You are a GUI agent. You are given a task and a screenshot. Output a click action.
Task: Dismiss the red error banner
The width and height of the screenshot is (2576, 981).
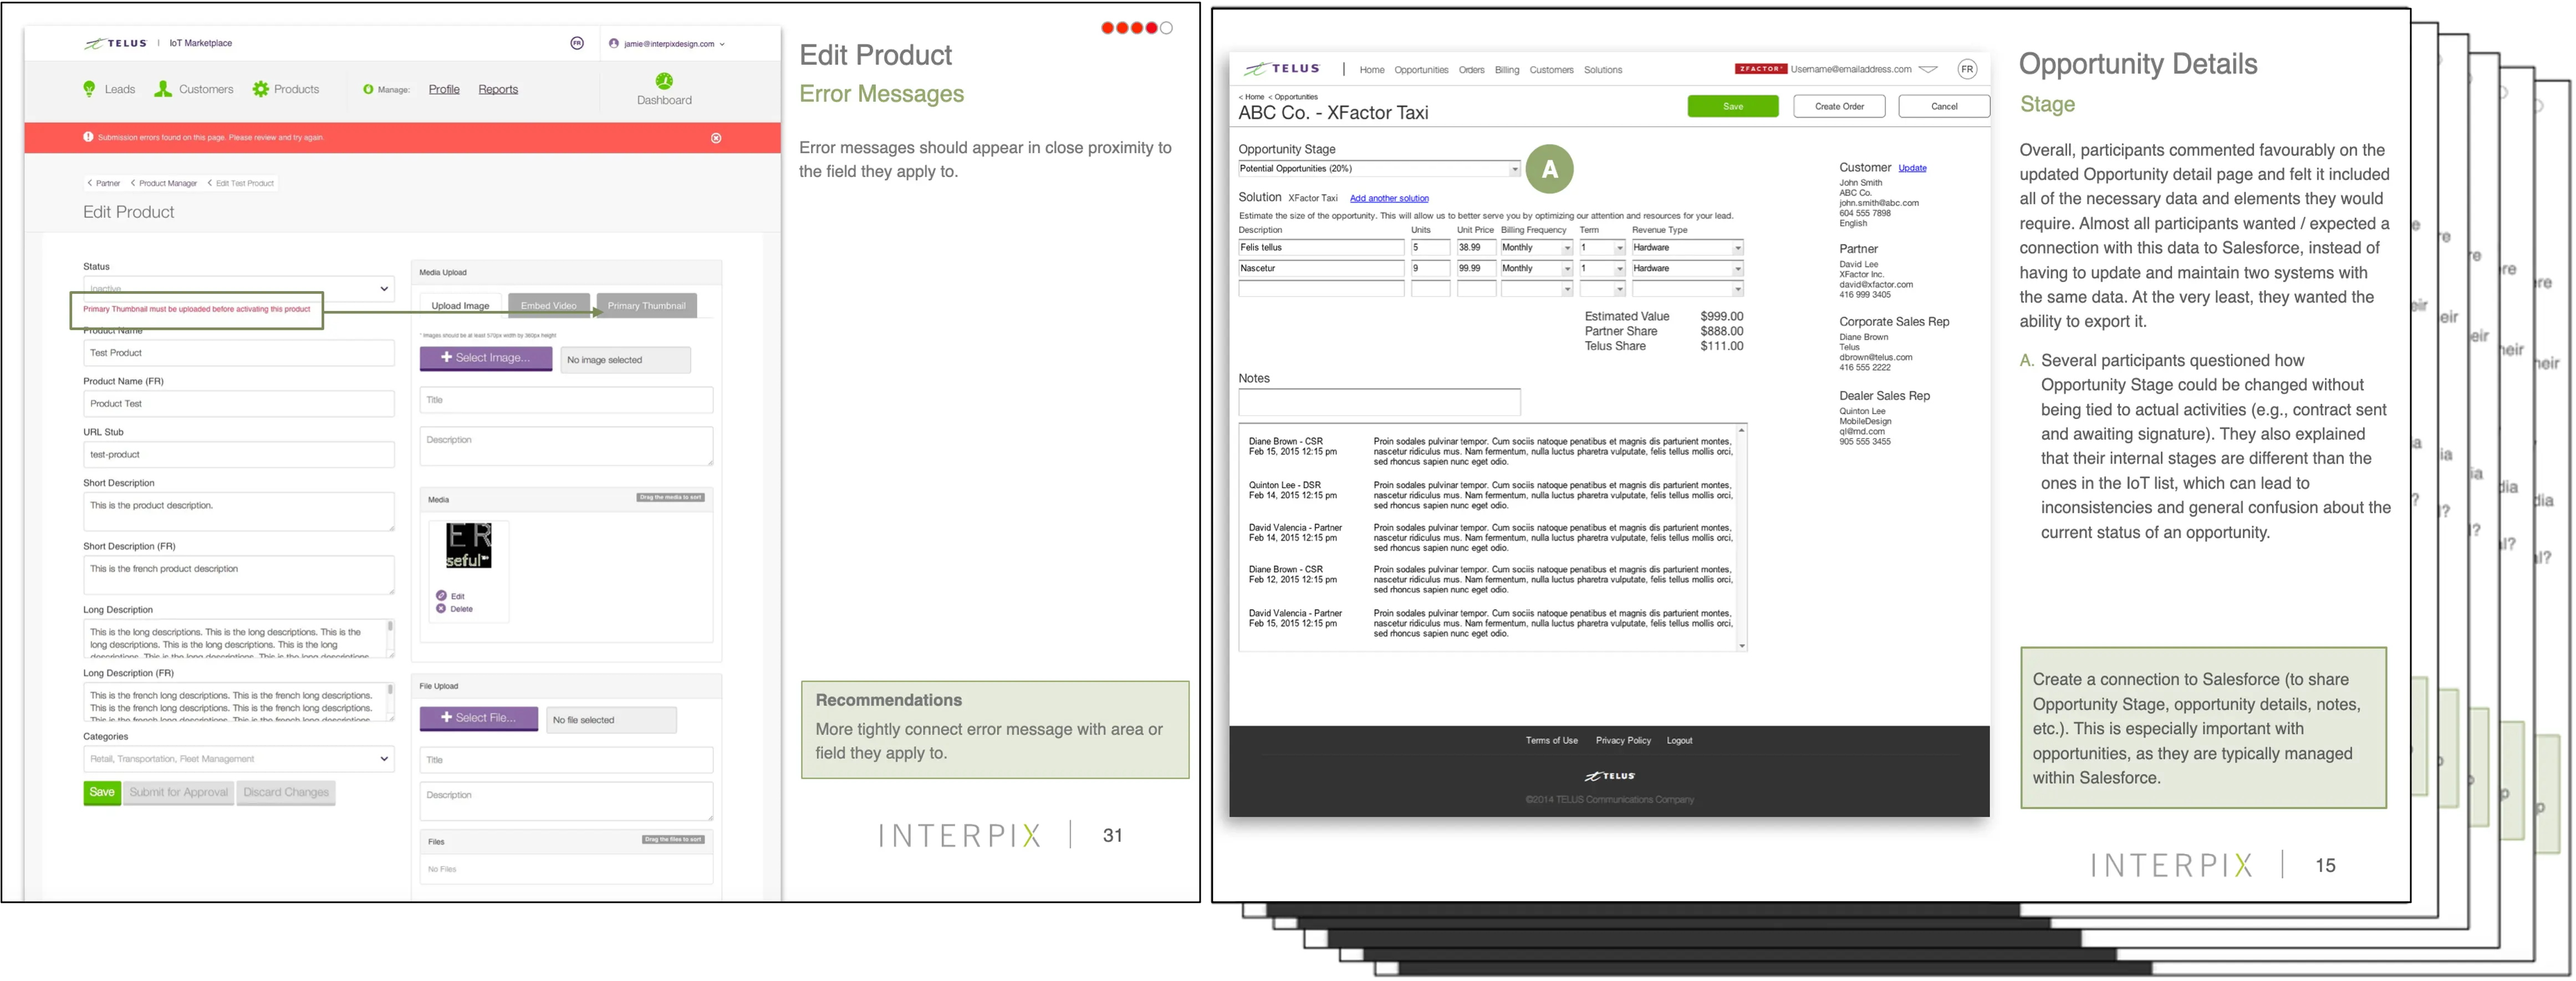(x=716, y=138)
